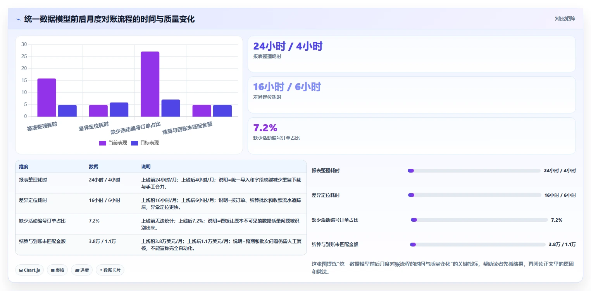The height and width of the screenshot is (291, 591).
Task: Click the 进度 tag chip
Action: pyautogui.click(x=82, y=270)
